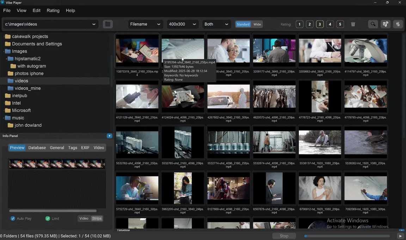Toggle the Timeline panel expander at bottom right
The height and width of the screenshot is (240, 406).
click(402, 230)
